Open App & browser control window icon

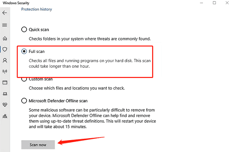pos(5,83)
